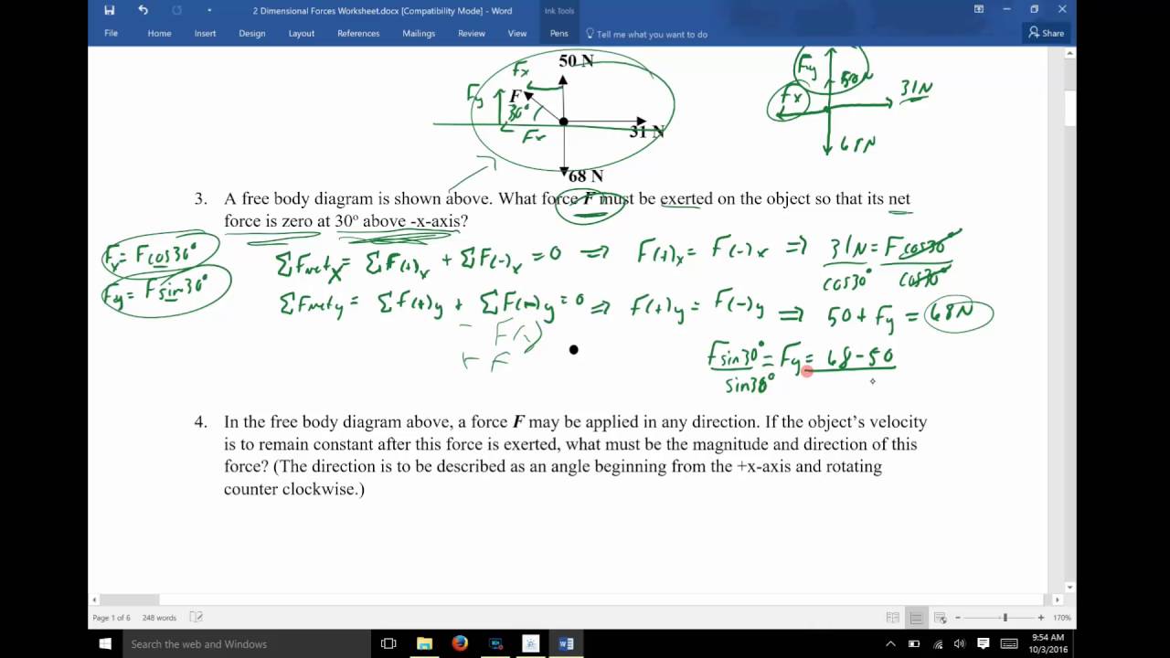Save the document with the floppy disk icon
Viewport: 1170px width, 658px height.
(110, 10)
